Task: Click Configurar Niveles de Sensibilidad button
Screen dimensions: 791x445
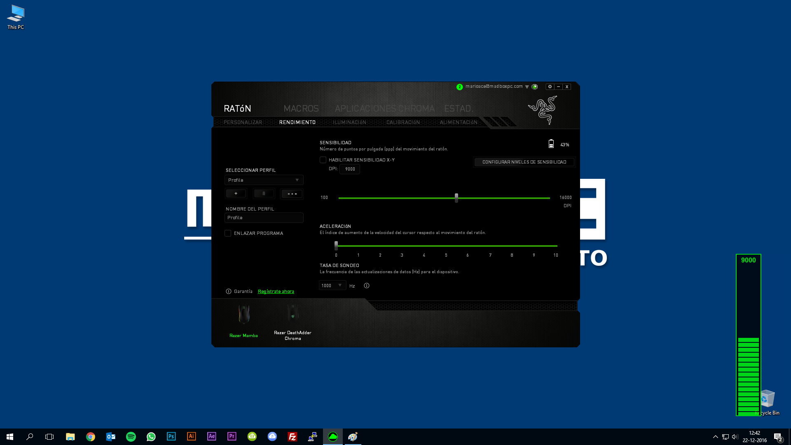Action: point(524,162)
